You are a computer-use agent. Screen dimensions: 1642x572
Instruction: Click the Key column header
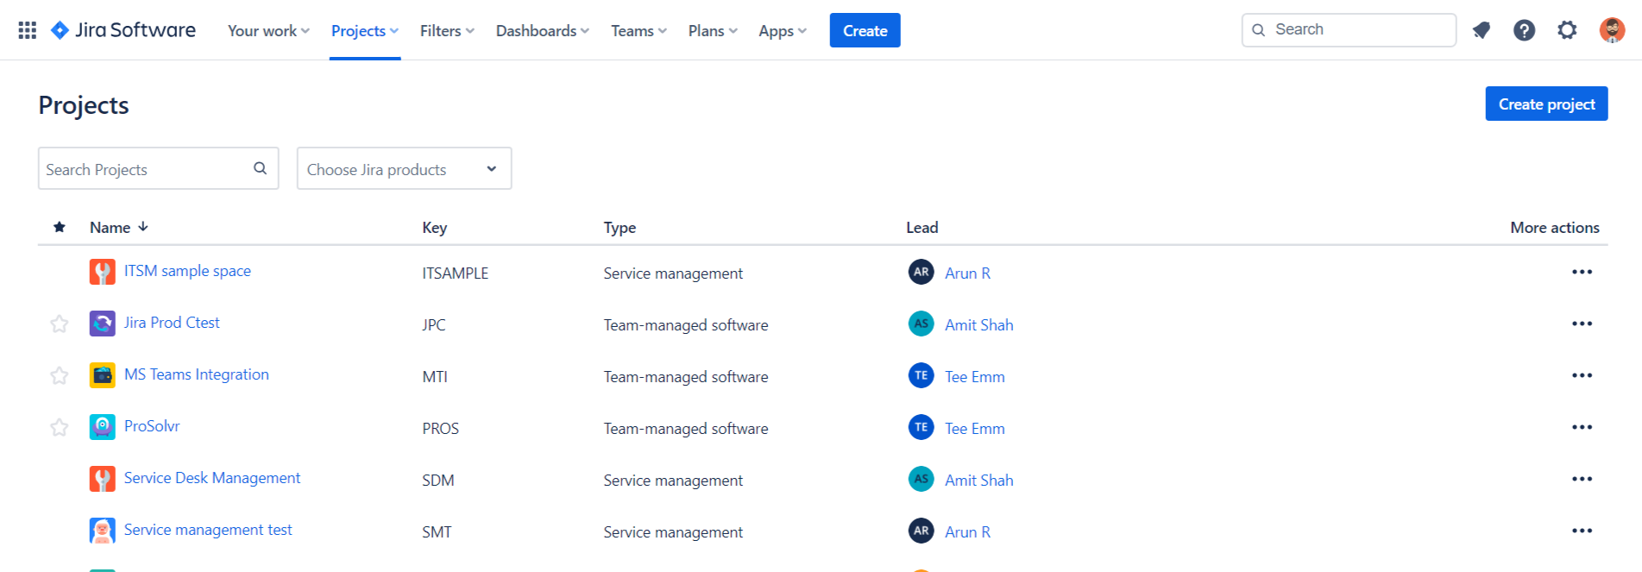click(434, 228)
